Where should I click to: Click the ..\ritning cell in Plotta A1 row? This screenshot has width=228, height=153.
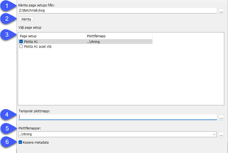[93, 42]
